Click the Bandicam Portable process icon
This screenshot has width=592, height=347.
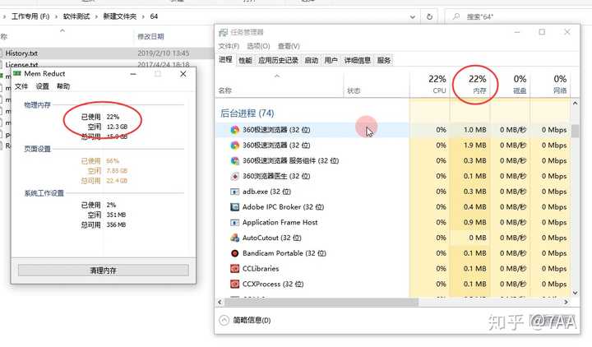tap(235, 253)
